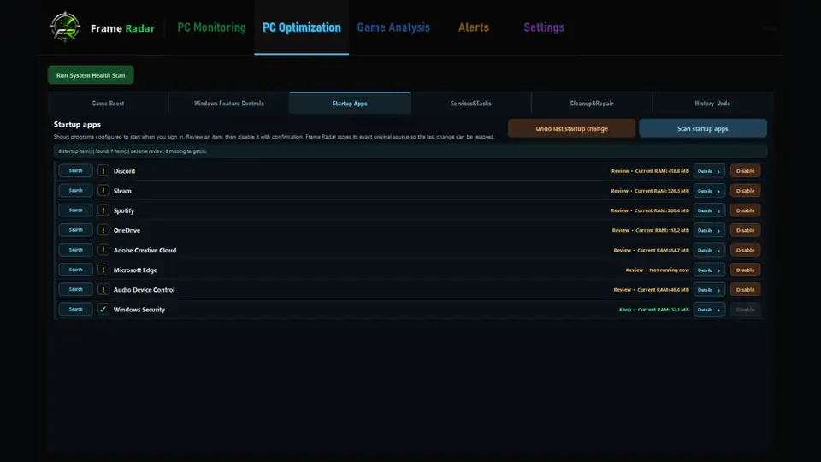Screen dimensions: 821x462
Task: Click the Steam app name
Action: point(122,191)
